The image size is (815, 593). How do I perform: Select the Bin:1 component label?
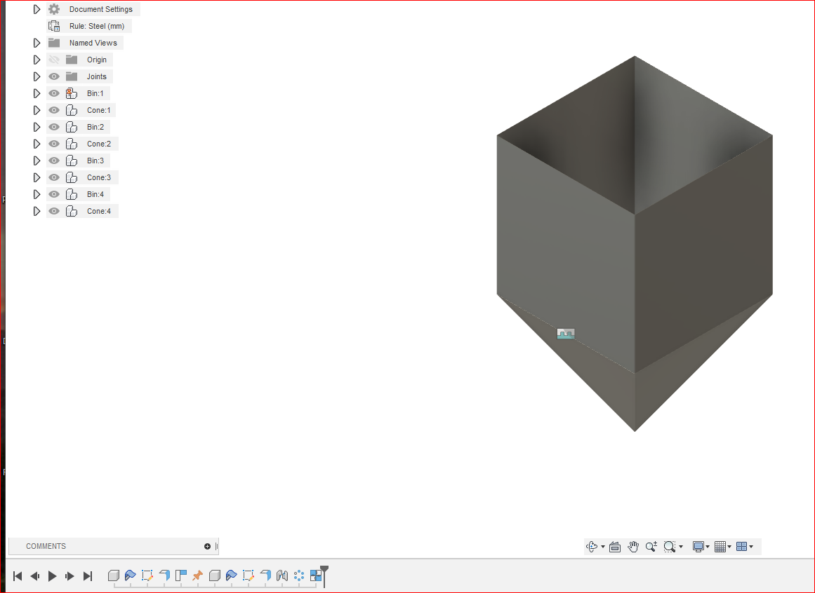pos(95,93)
